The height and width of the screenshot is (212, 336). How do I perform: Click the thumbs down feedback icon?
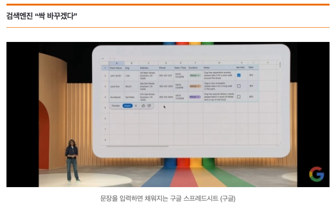coord(149,106)
